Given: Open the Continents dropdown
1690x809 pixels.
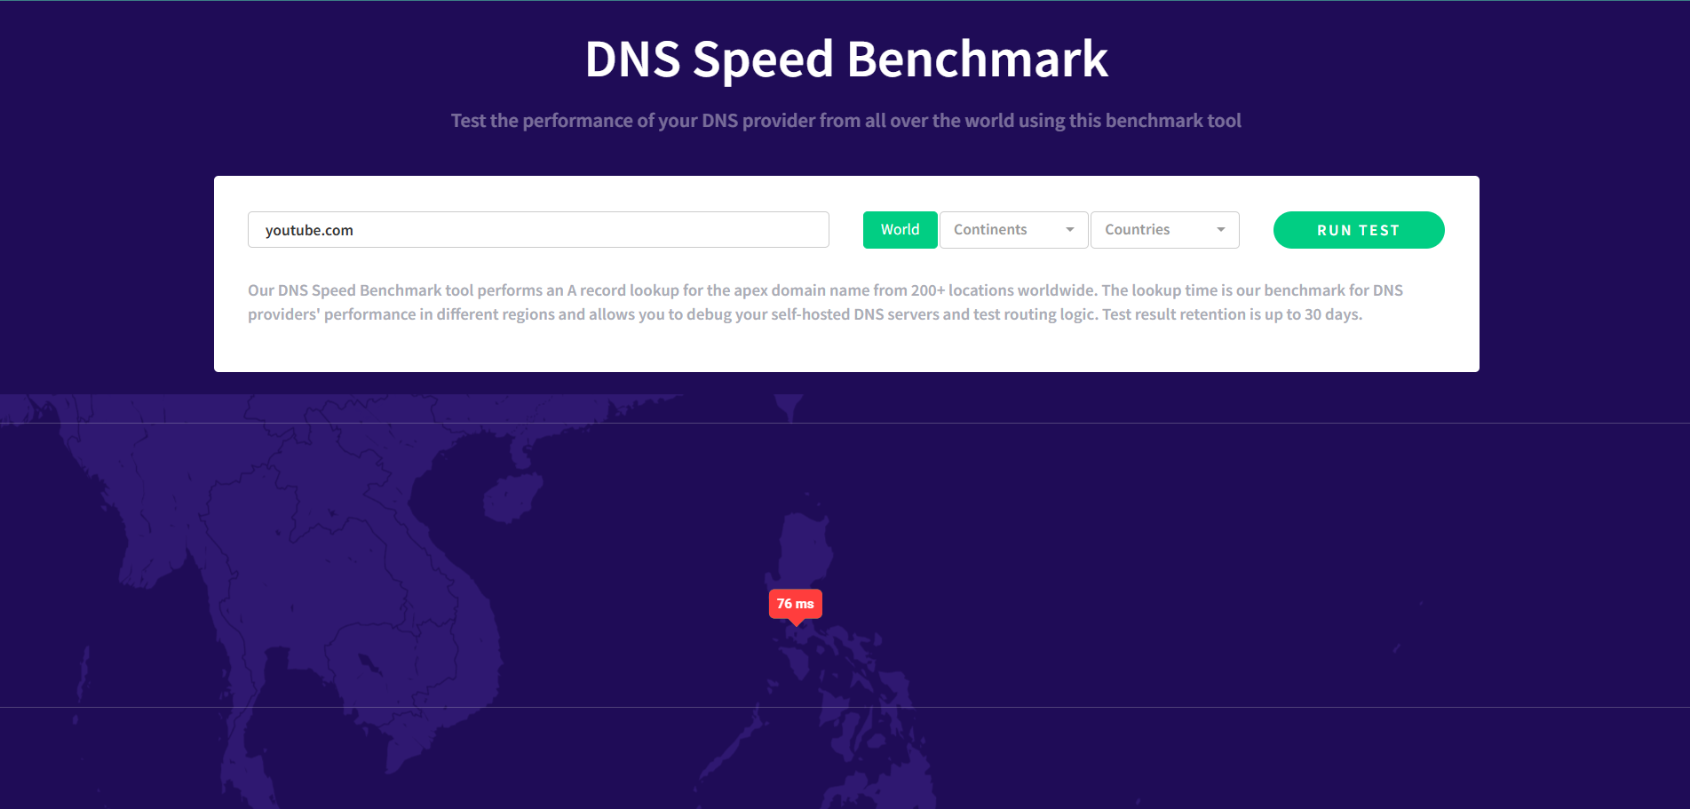Looking at the screenshot, I should (x=1012, y=230).
